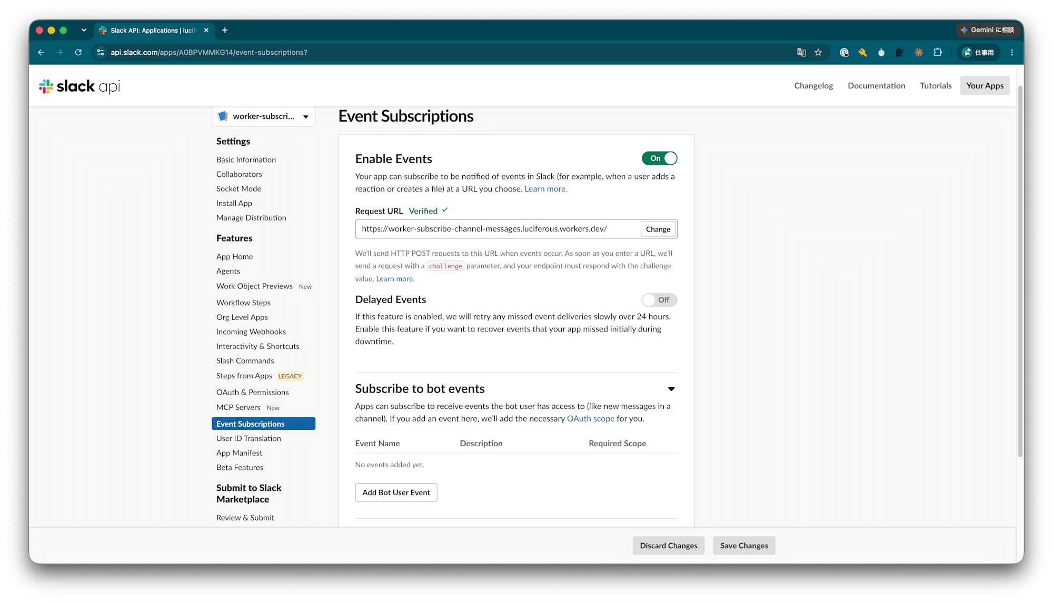Reload the current page

coord(78,53)
